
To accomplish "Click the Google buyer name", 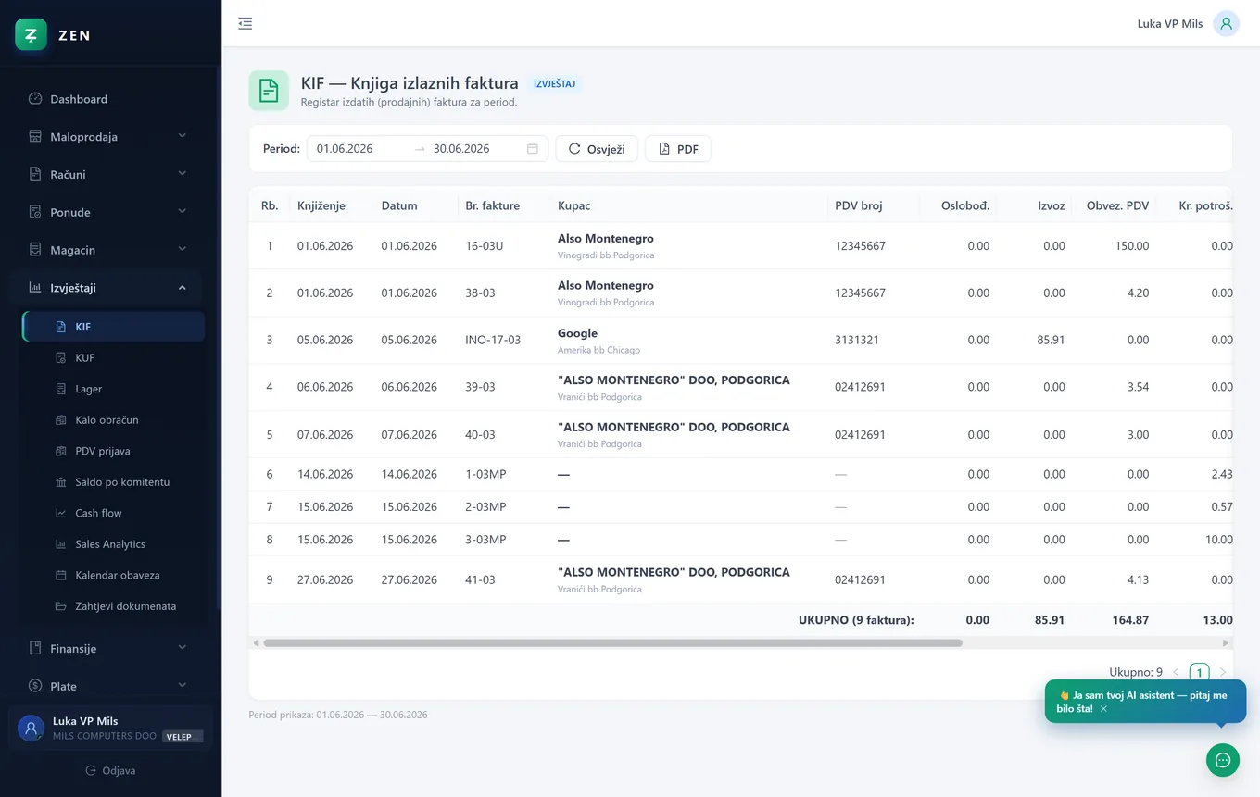I will click(x=577, y=333).
